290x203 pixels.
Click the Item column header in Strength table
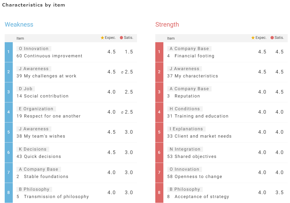click(171, 38)
